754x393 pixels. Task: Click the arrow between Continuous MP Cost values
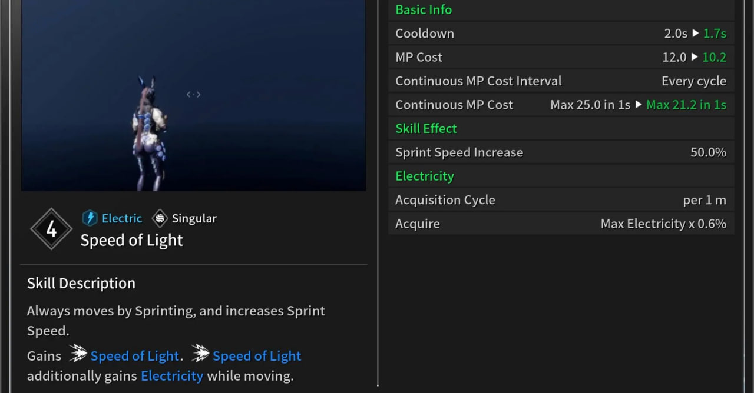638,105
